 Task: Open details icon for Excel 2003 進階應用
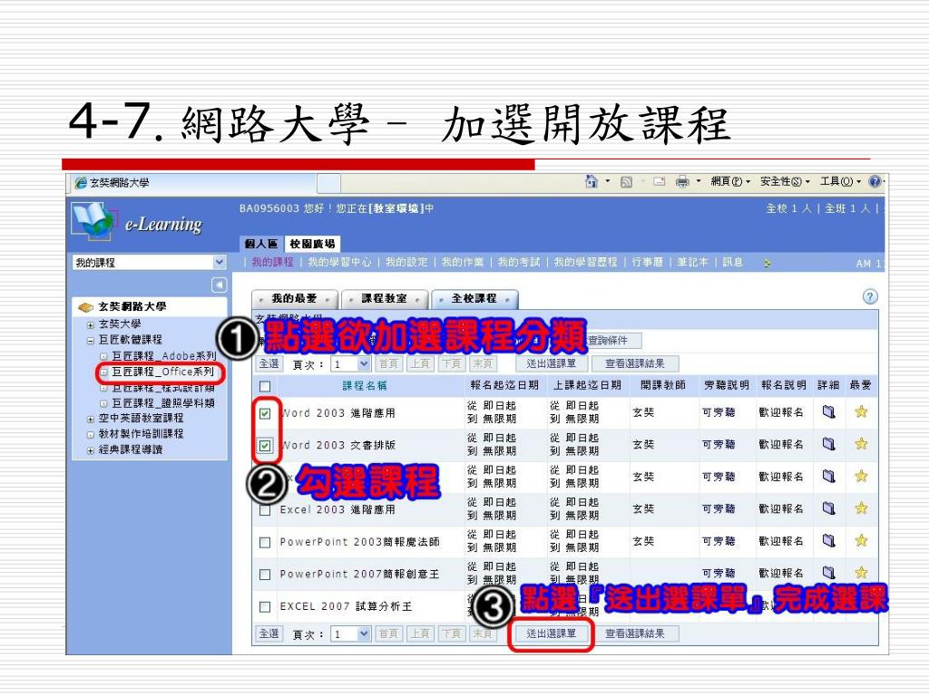point(829,508)
